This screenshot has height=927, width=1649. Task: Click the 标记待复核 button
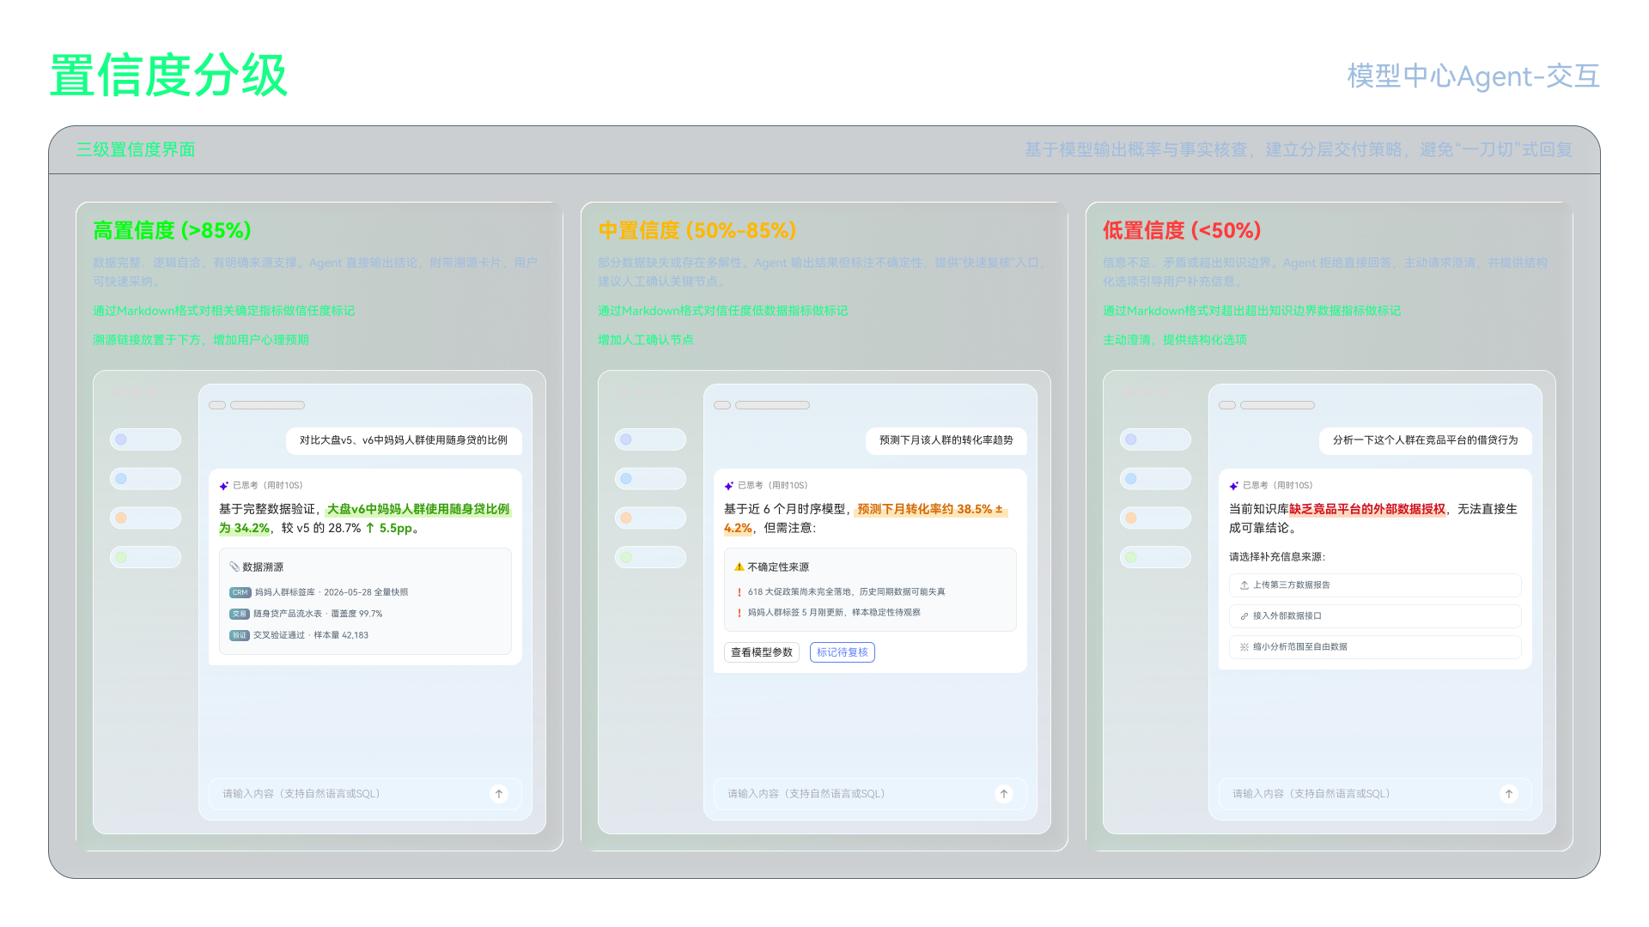843,652
